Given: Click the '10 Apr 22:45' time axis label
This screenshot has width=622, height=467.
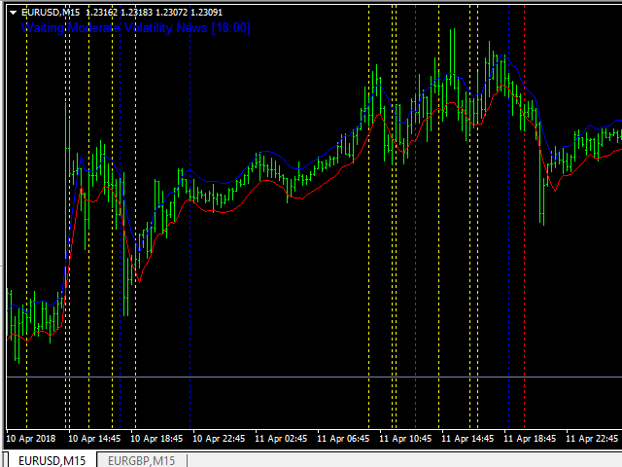Looking at the screenshot, I should click(219, 439).
